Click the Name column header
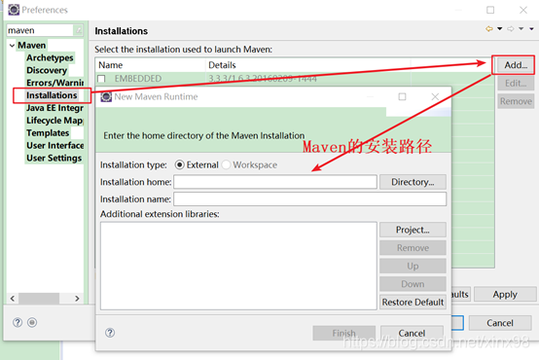 151,65
